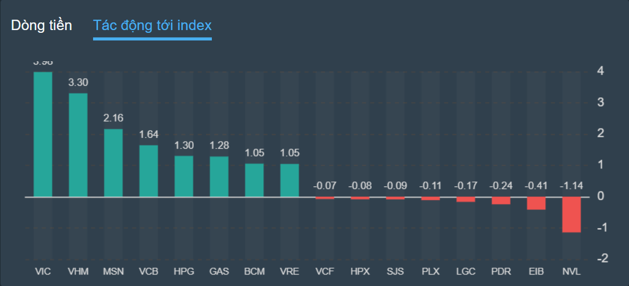The image size is (629, 286).
Task: Click the SJS ticker label
Action: tap(395, 271)
